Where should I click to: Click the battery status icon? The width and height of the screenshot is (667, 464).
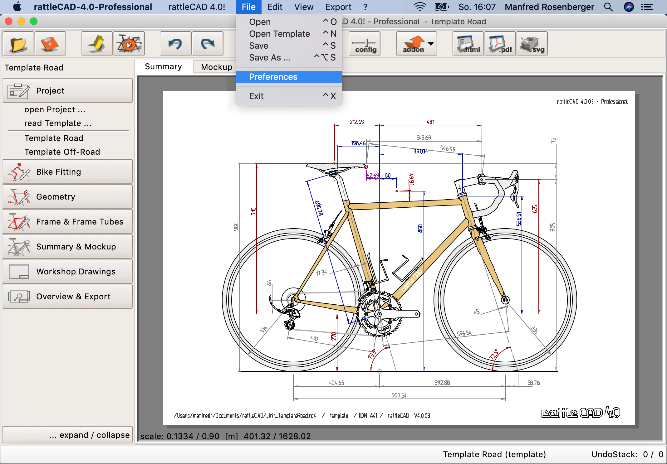tap(442, 7)
